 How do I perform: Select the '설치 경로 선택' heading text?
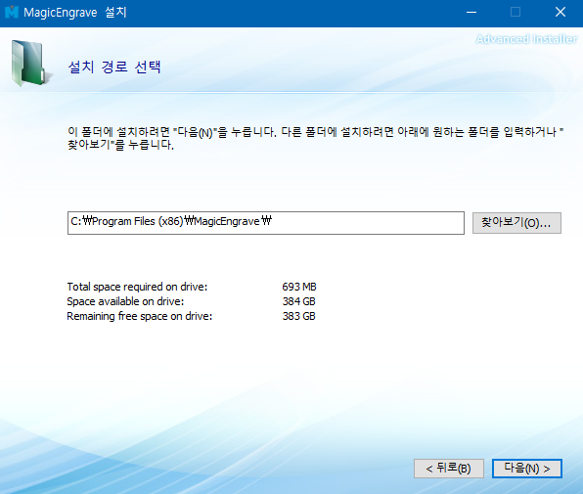coord(114,67)
